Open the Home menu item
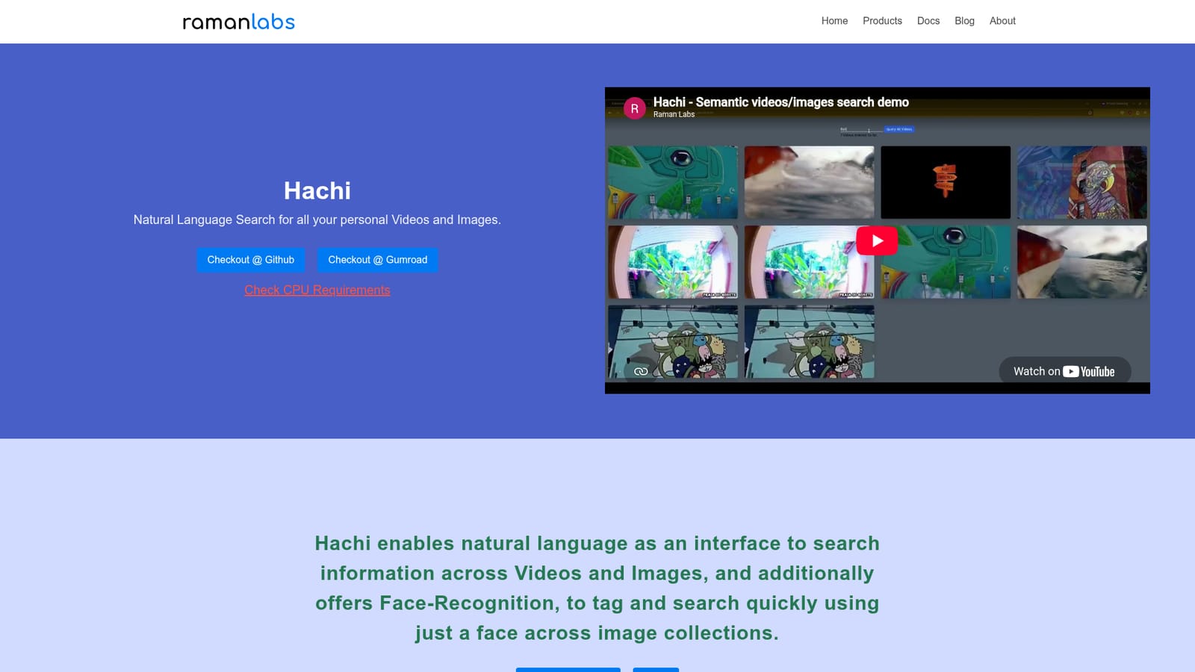 (x=834, y=21)
